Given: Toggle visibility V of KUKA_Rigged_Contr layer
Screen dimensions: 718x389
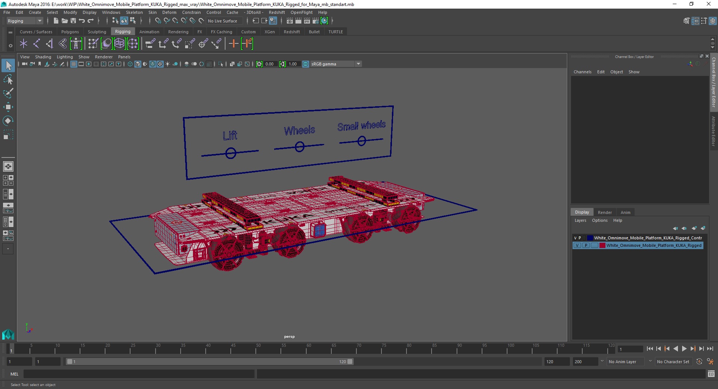Looking at the screenshot, I should (576, 238).
